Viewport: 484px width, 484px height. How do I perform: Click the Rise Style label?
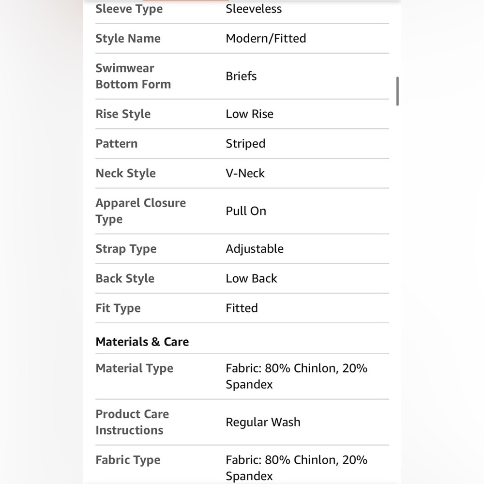click(123, 114)
